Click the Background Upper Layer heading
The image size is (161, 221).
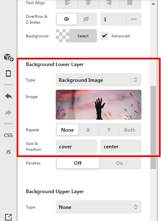click(55, 192)
